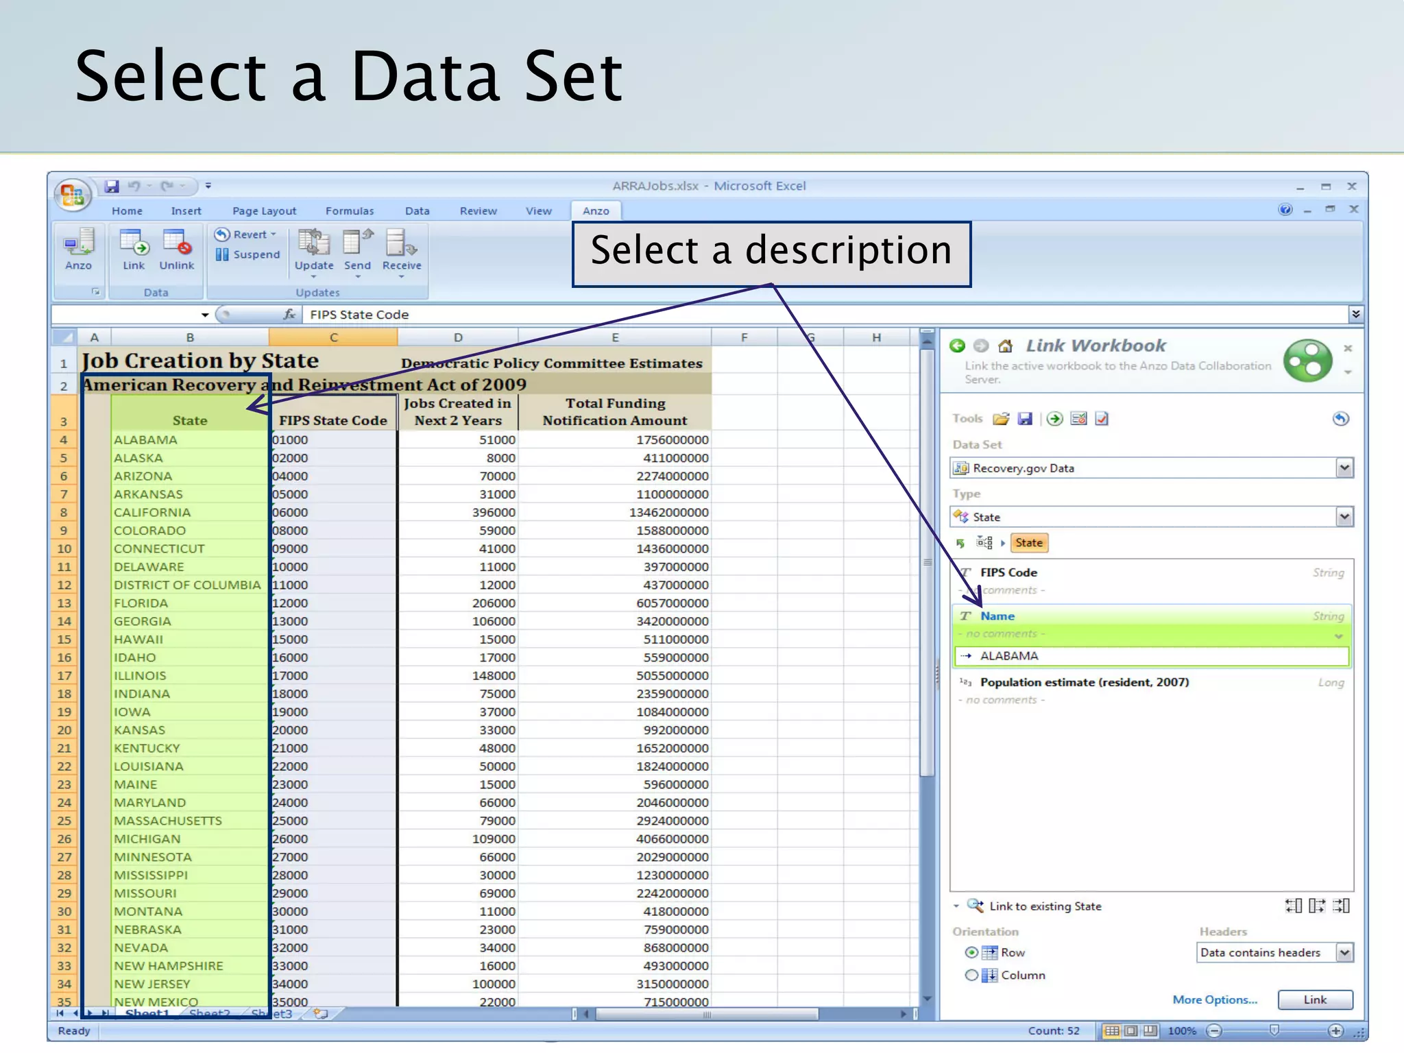
Task: Click Suspend in the ribbon
Action: tap(247, 254)
